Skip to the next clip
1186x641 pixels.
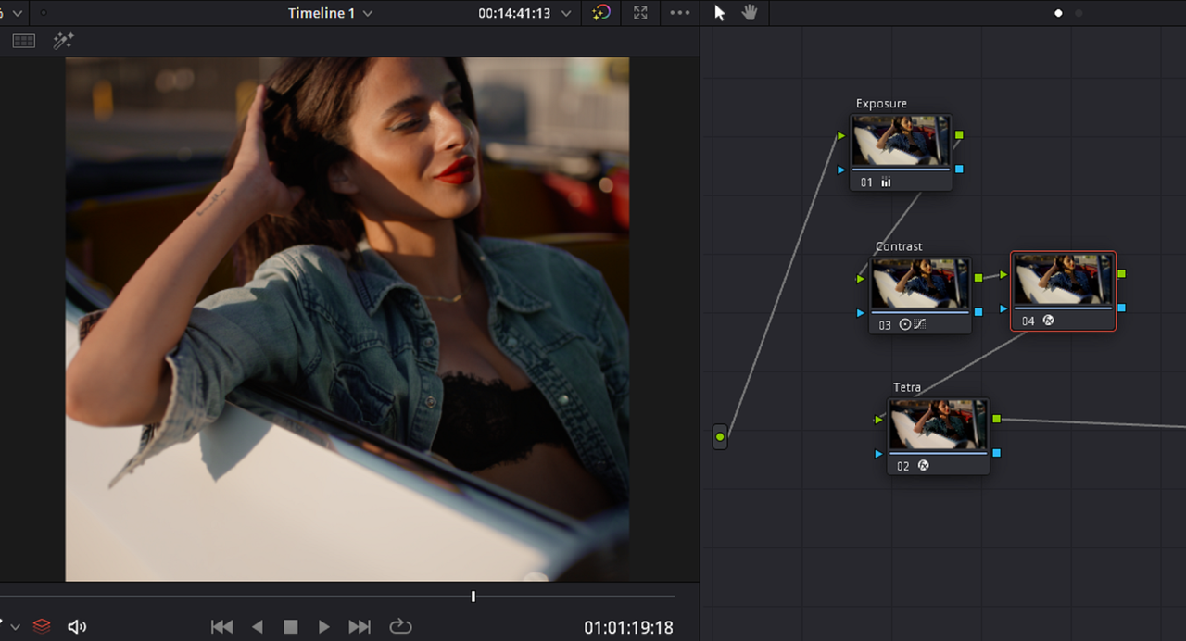point(360,627)
